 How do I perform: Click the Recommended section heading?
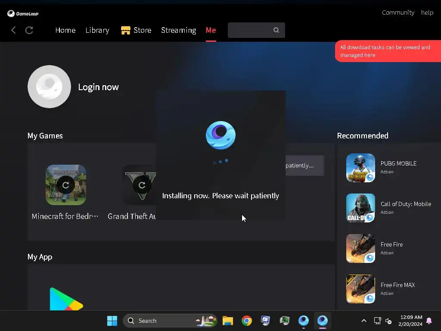click(363, 136)
